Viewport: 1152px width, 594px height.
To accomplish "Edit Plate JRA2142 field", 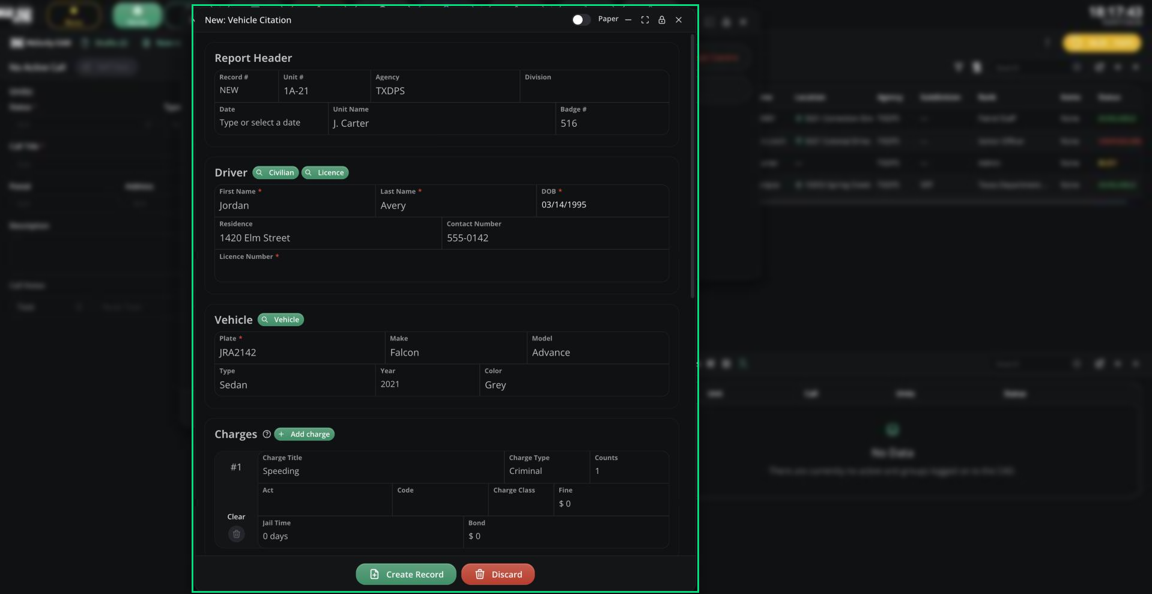I will (300, 348).
